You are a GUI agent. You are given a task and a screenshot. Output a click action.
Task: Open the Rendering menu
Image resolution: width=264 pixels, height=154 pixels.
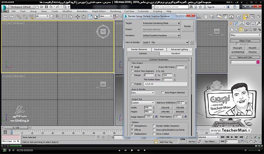(115, 11)
